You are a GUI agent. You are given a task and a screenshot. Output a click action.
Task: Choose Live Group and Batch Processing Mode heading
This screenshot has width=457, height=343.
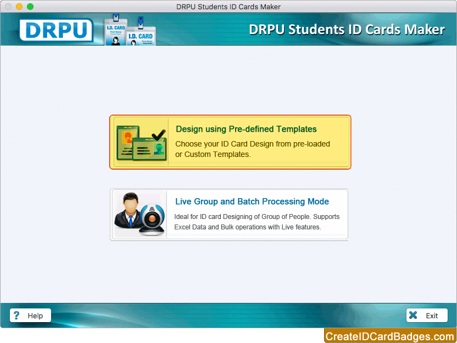coord(252,201)
